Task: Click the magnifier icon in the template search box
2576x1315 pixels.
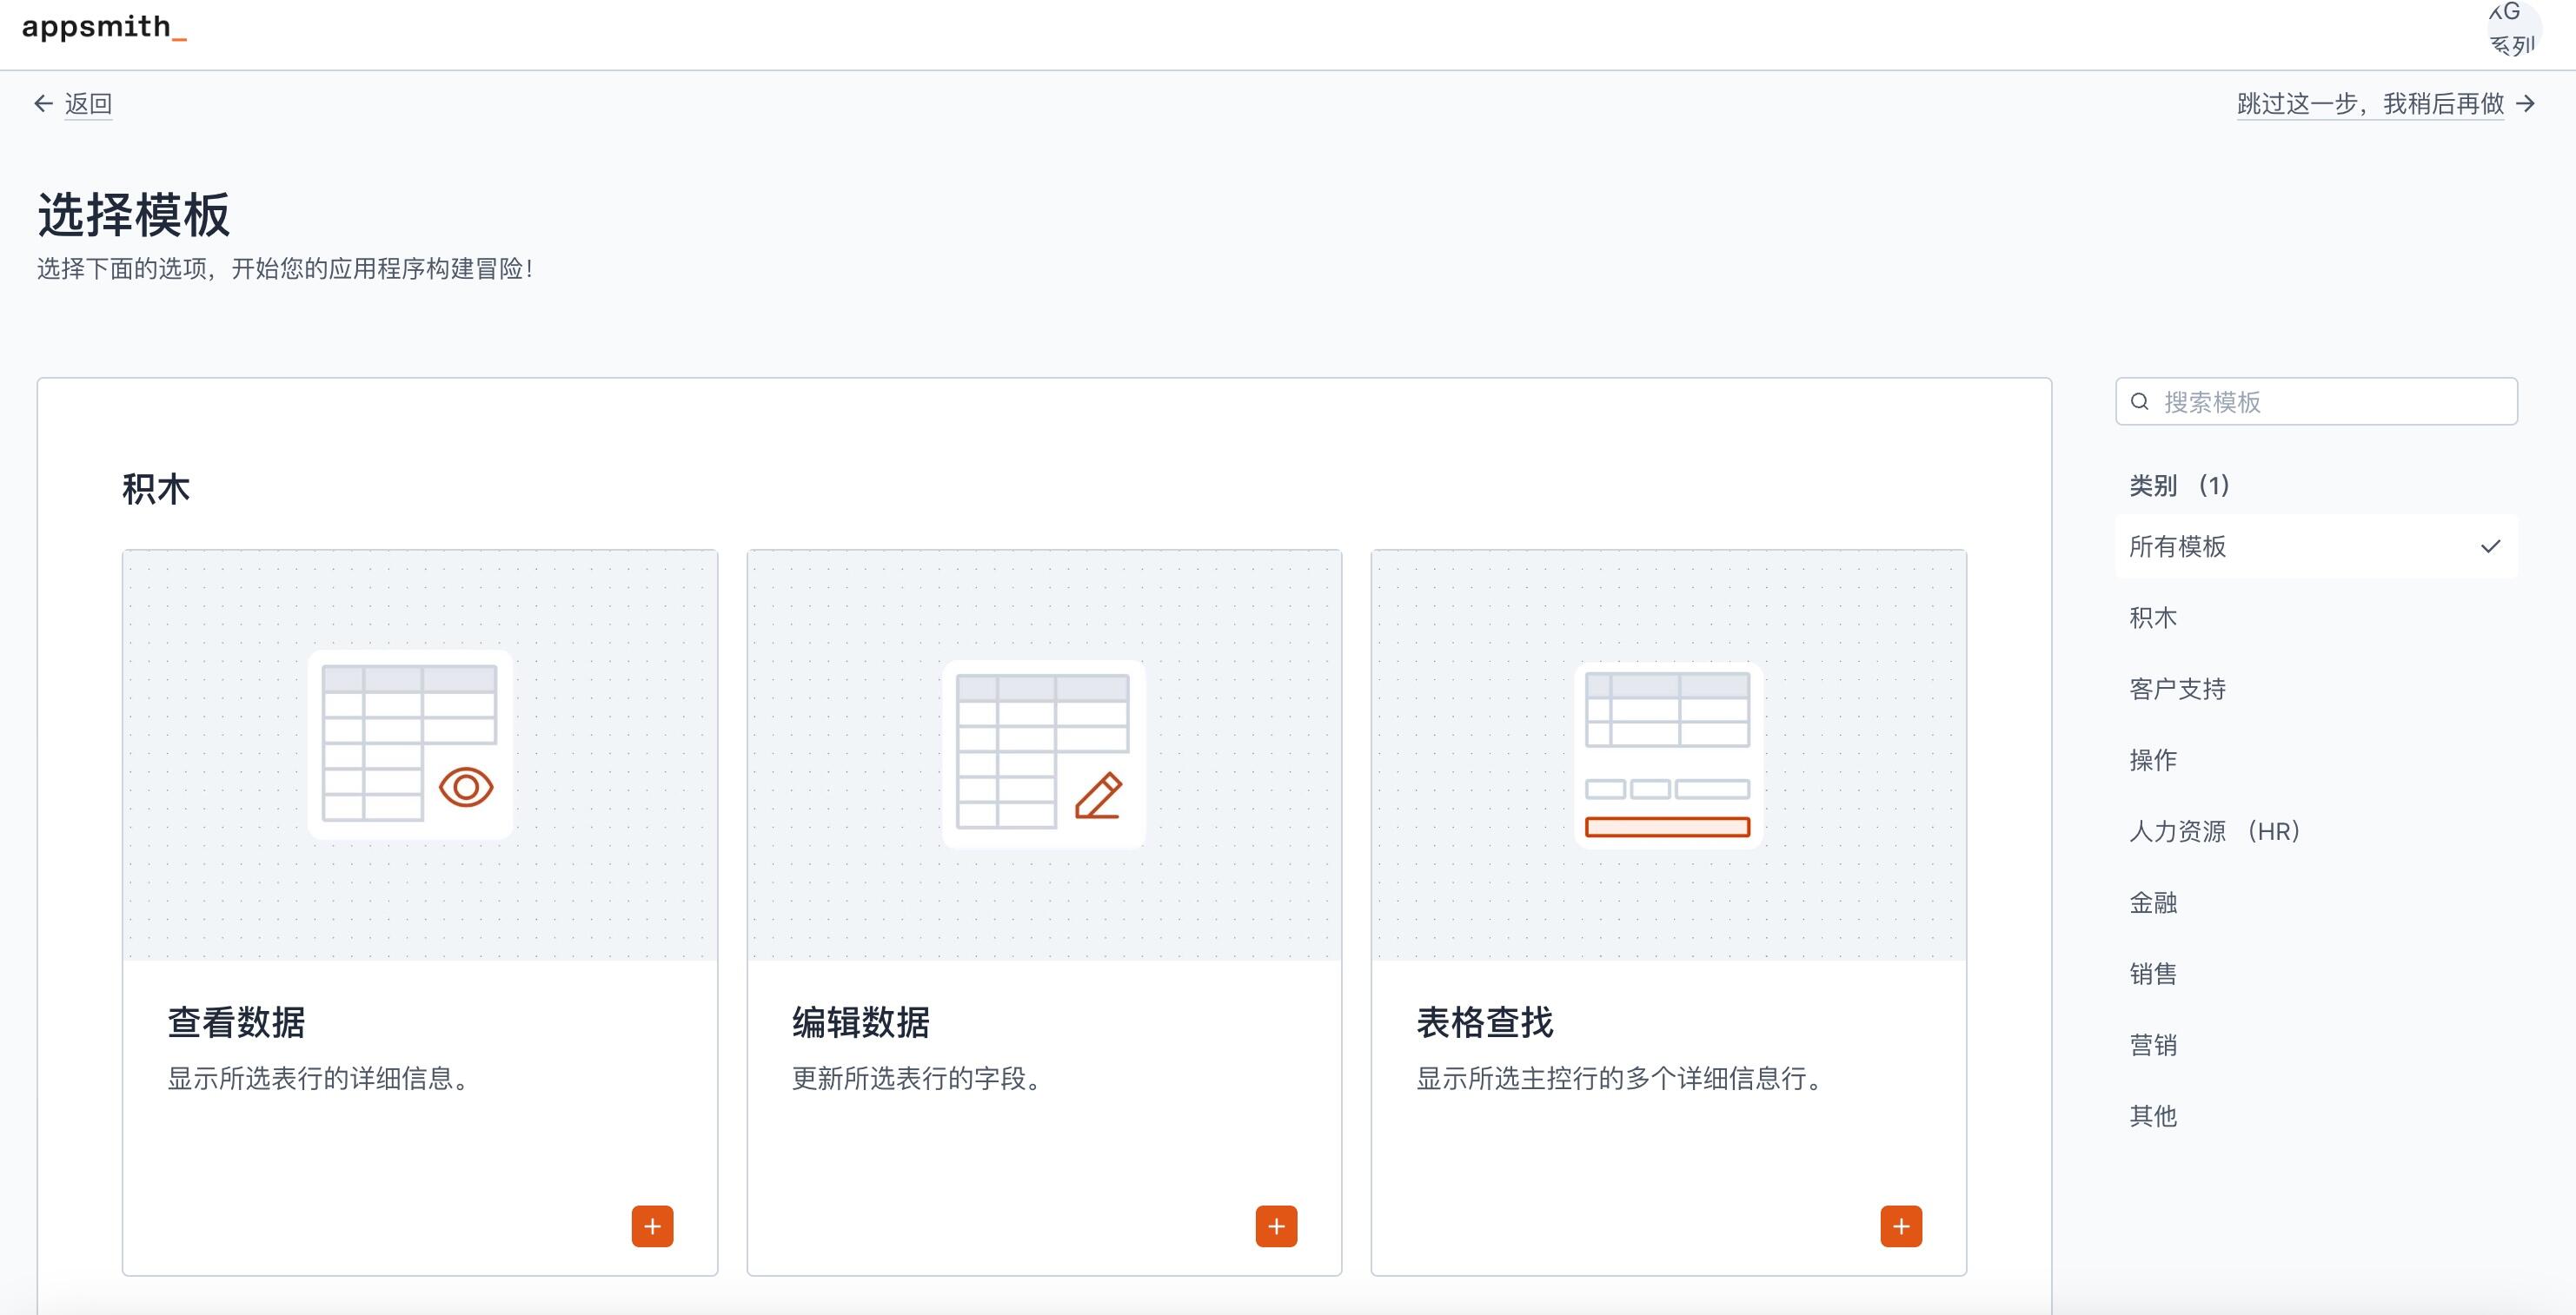Action: (2138, 401)
